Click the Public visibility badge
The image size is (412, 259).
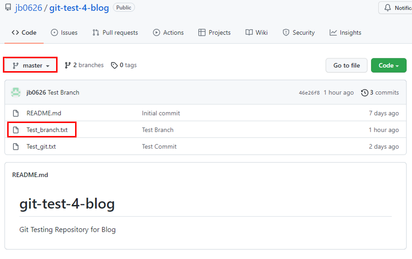[x=124, y=7]
